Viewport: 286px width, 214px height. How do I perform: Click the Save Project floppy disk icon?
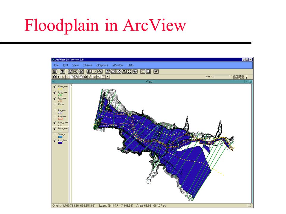coord(55,71)
